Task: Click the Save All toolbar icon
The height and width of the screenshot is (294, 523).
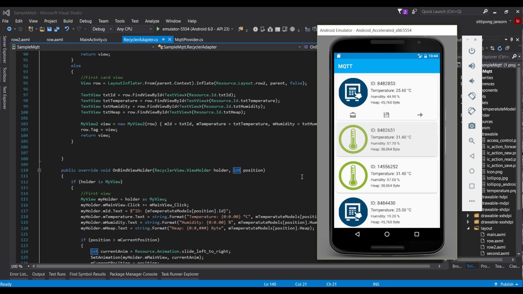Action: coord(56,29)
